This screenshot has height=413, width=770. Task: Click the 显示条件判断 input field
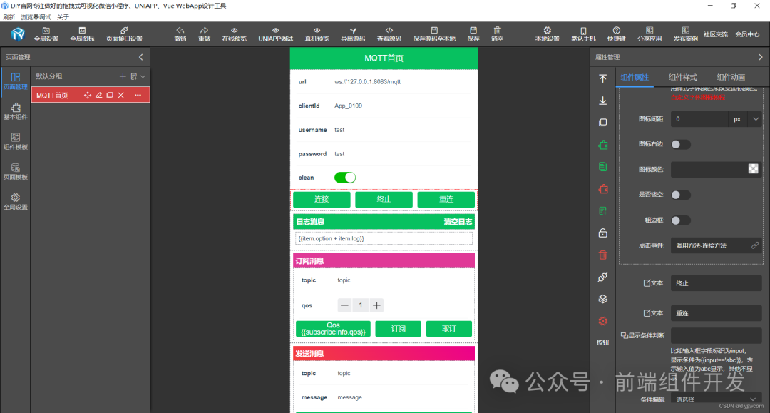pyautogui.click(x=717, y=335)
